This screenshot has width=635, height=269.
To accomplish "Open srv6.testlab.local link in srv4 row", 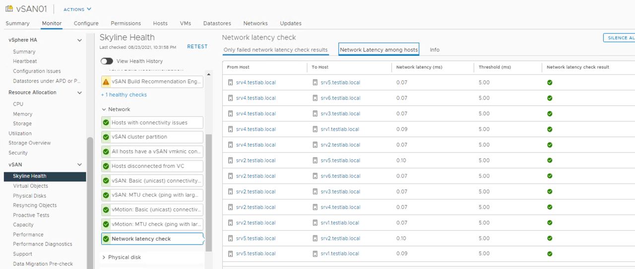I will pyautogui.click(x=340, y=98).
